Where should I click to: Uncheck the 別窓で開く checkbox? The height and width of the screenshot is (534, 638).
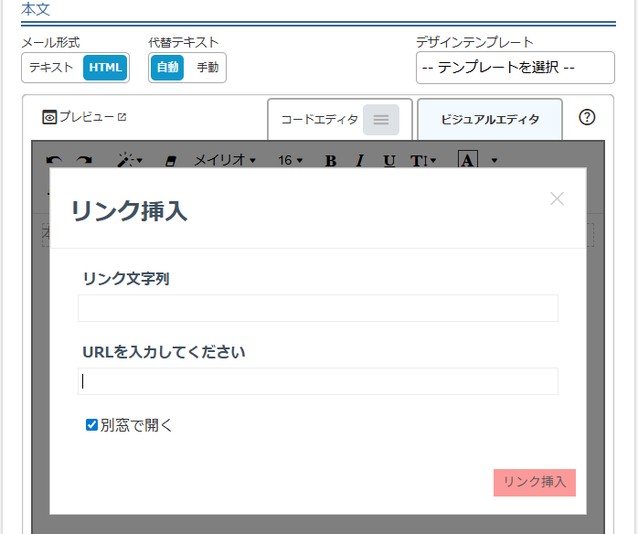click(x=91, y=424)
